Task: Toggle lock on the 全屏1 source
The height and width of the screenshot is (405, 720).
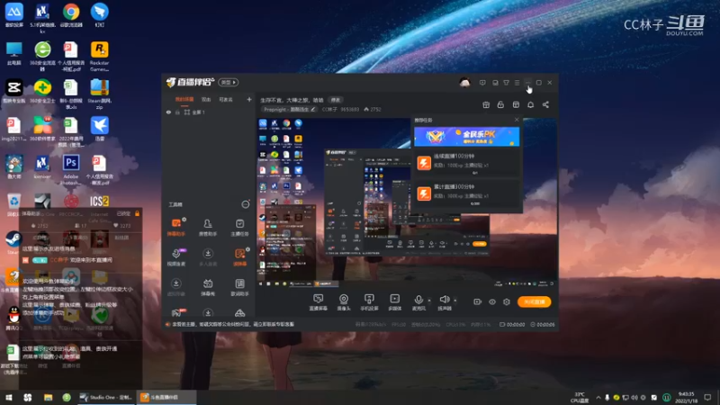Action: [x=177, y=112]
